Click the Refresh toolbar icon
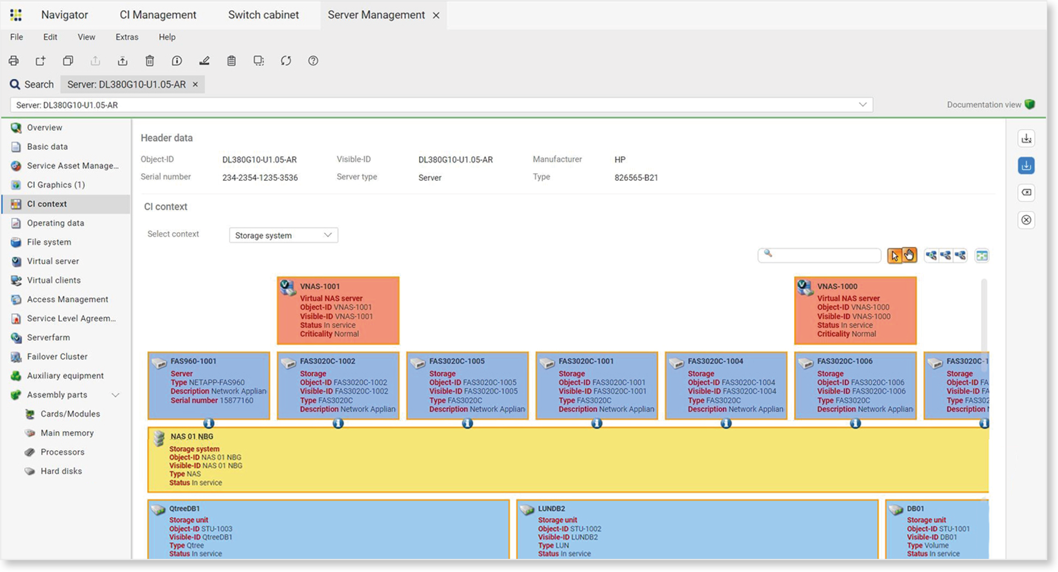Image resolution: width=1058 pixels, height=572 pixels. 286,61
